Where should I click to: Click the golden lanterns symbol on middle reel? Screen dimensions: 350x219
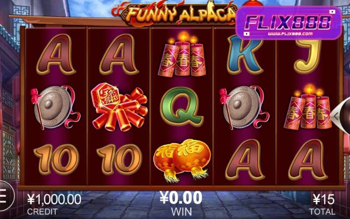pyautogui.click(x=182, y=159)
